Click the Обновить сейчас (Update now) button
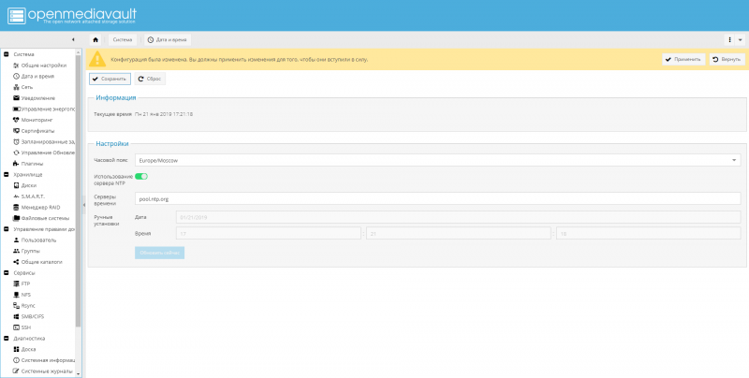Image resolution: width=749 pixels, height=378 pixels. (x=159, y=253)
